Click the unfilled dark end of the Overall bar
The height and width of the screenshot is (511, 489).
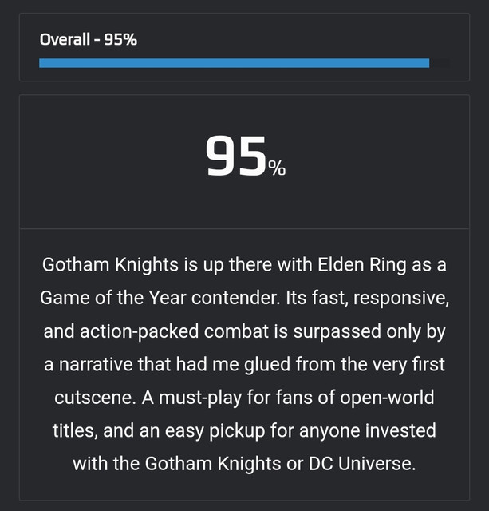440,63
